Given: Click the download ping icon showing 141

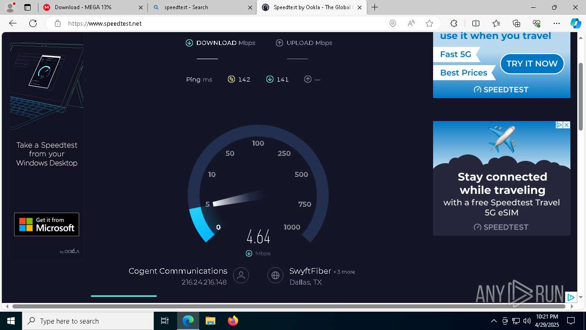Looking at the screenshot, I should [270, 79].
